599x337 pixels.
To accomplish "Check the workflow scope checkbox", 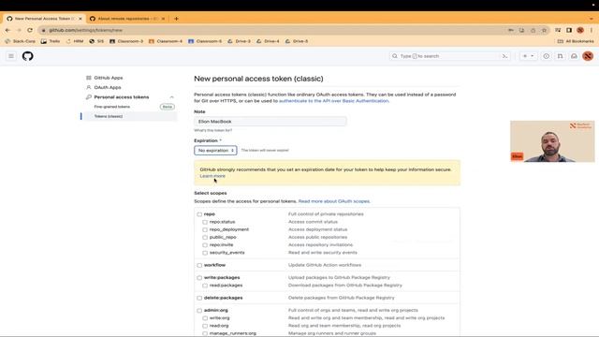I will point(199,265).
